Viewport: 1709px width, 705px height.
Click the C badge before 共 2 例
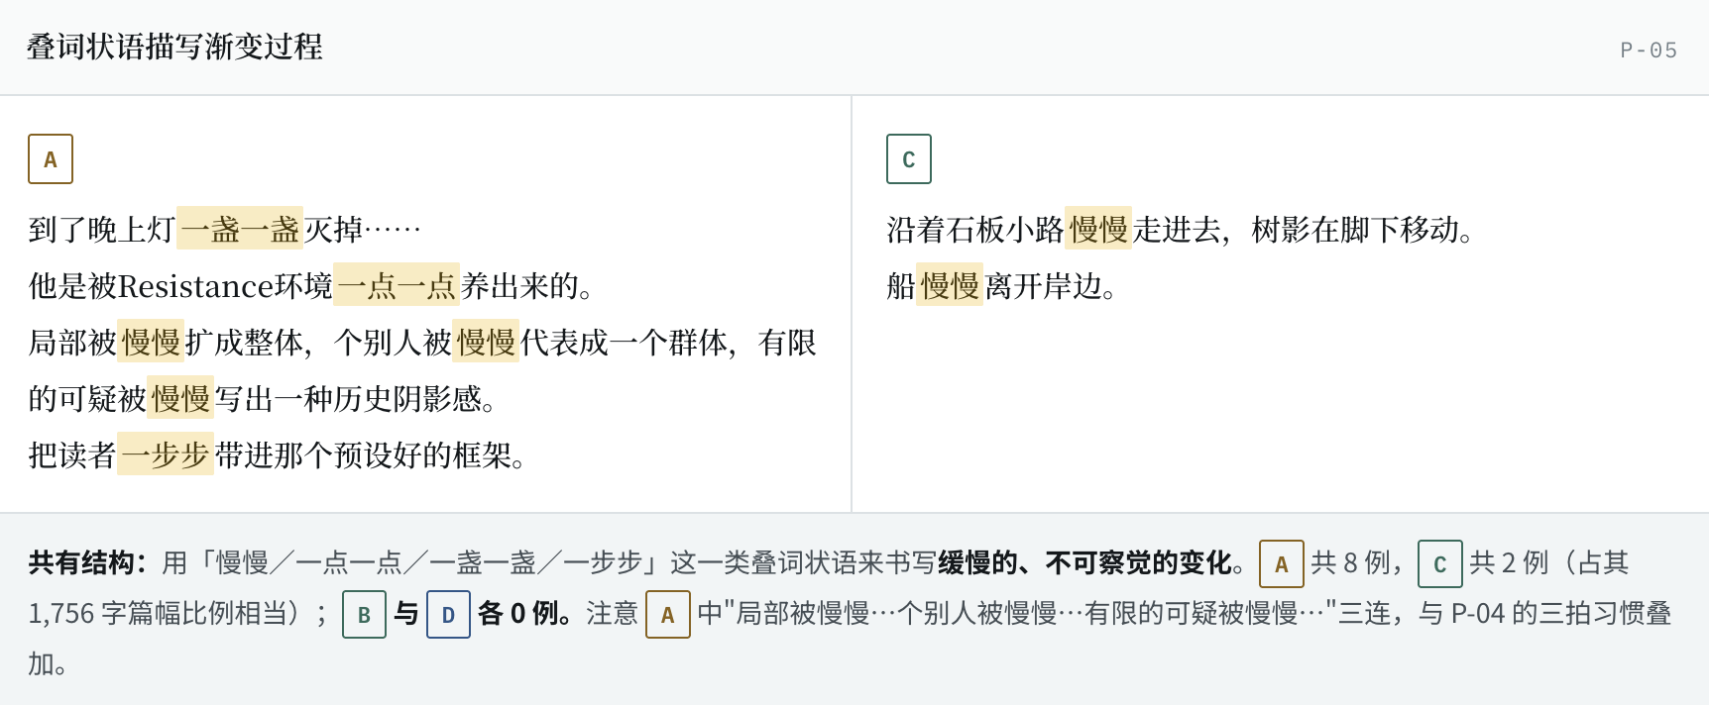(x=1440, y=563)
